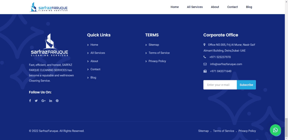The image size is (288, 140).
Task: Open the Facebook social icon
Action: [30, 101]
